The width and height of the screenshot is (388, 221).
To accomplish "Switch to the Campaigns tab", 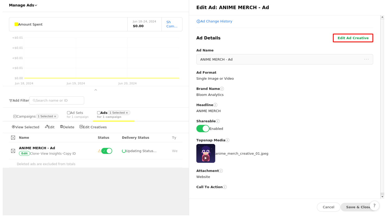I will [x=24, y=116].
